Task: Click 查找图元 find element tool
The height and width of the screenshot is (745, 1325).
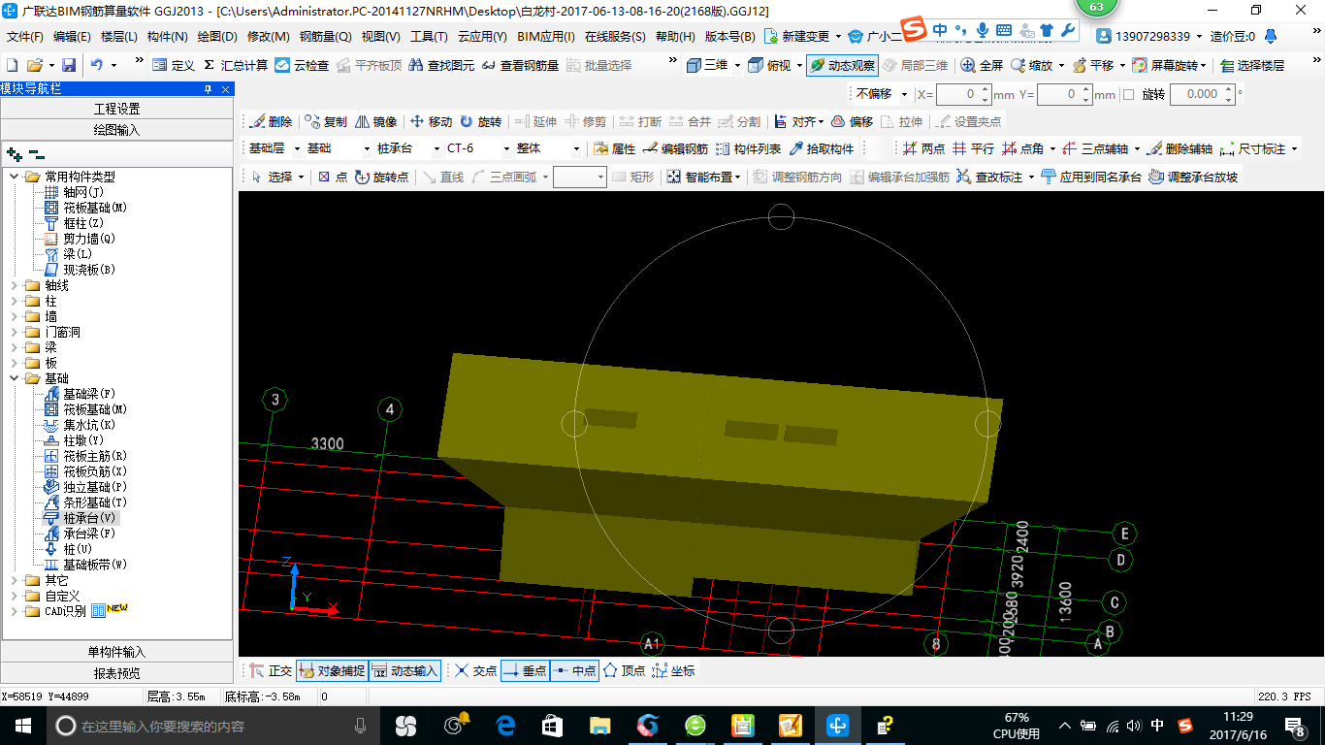Action: click(441, 65)
